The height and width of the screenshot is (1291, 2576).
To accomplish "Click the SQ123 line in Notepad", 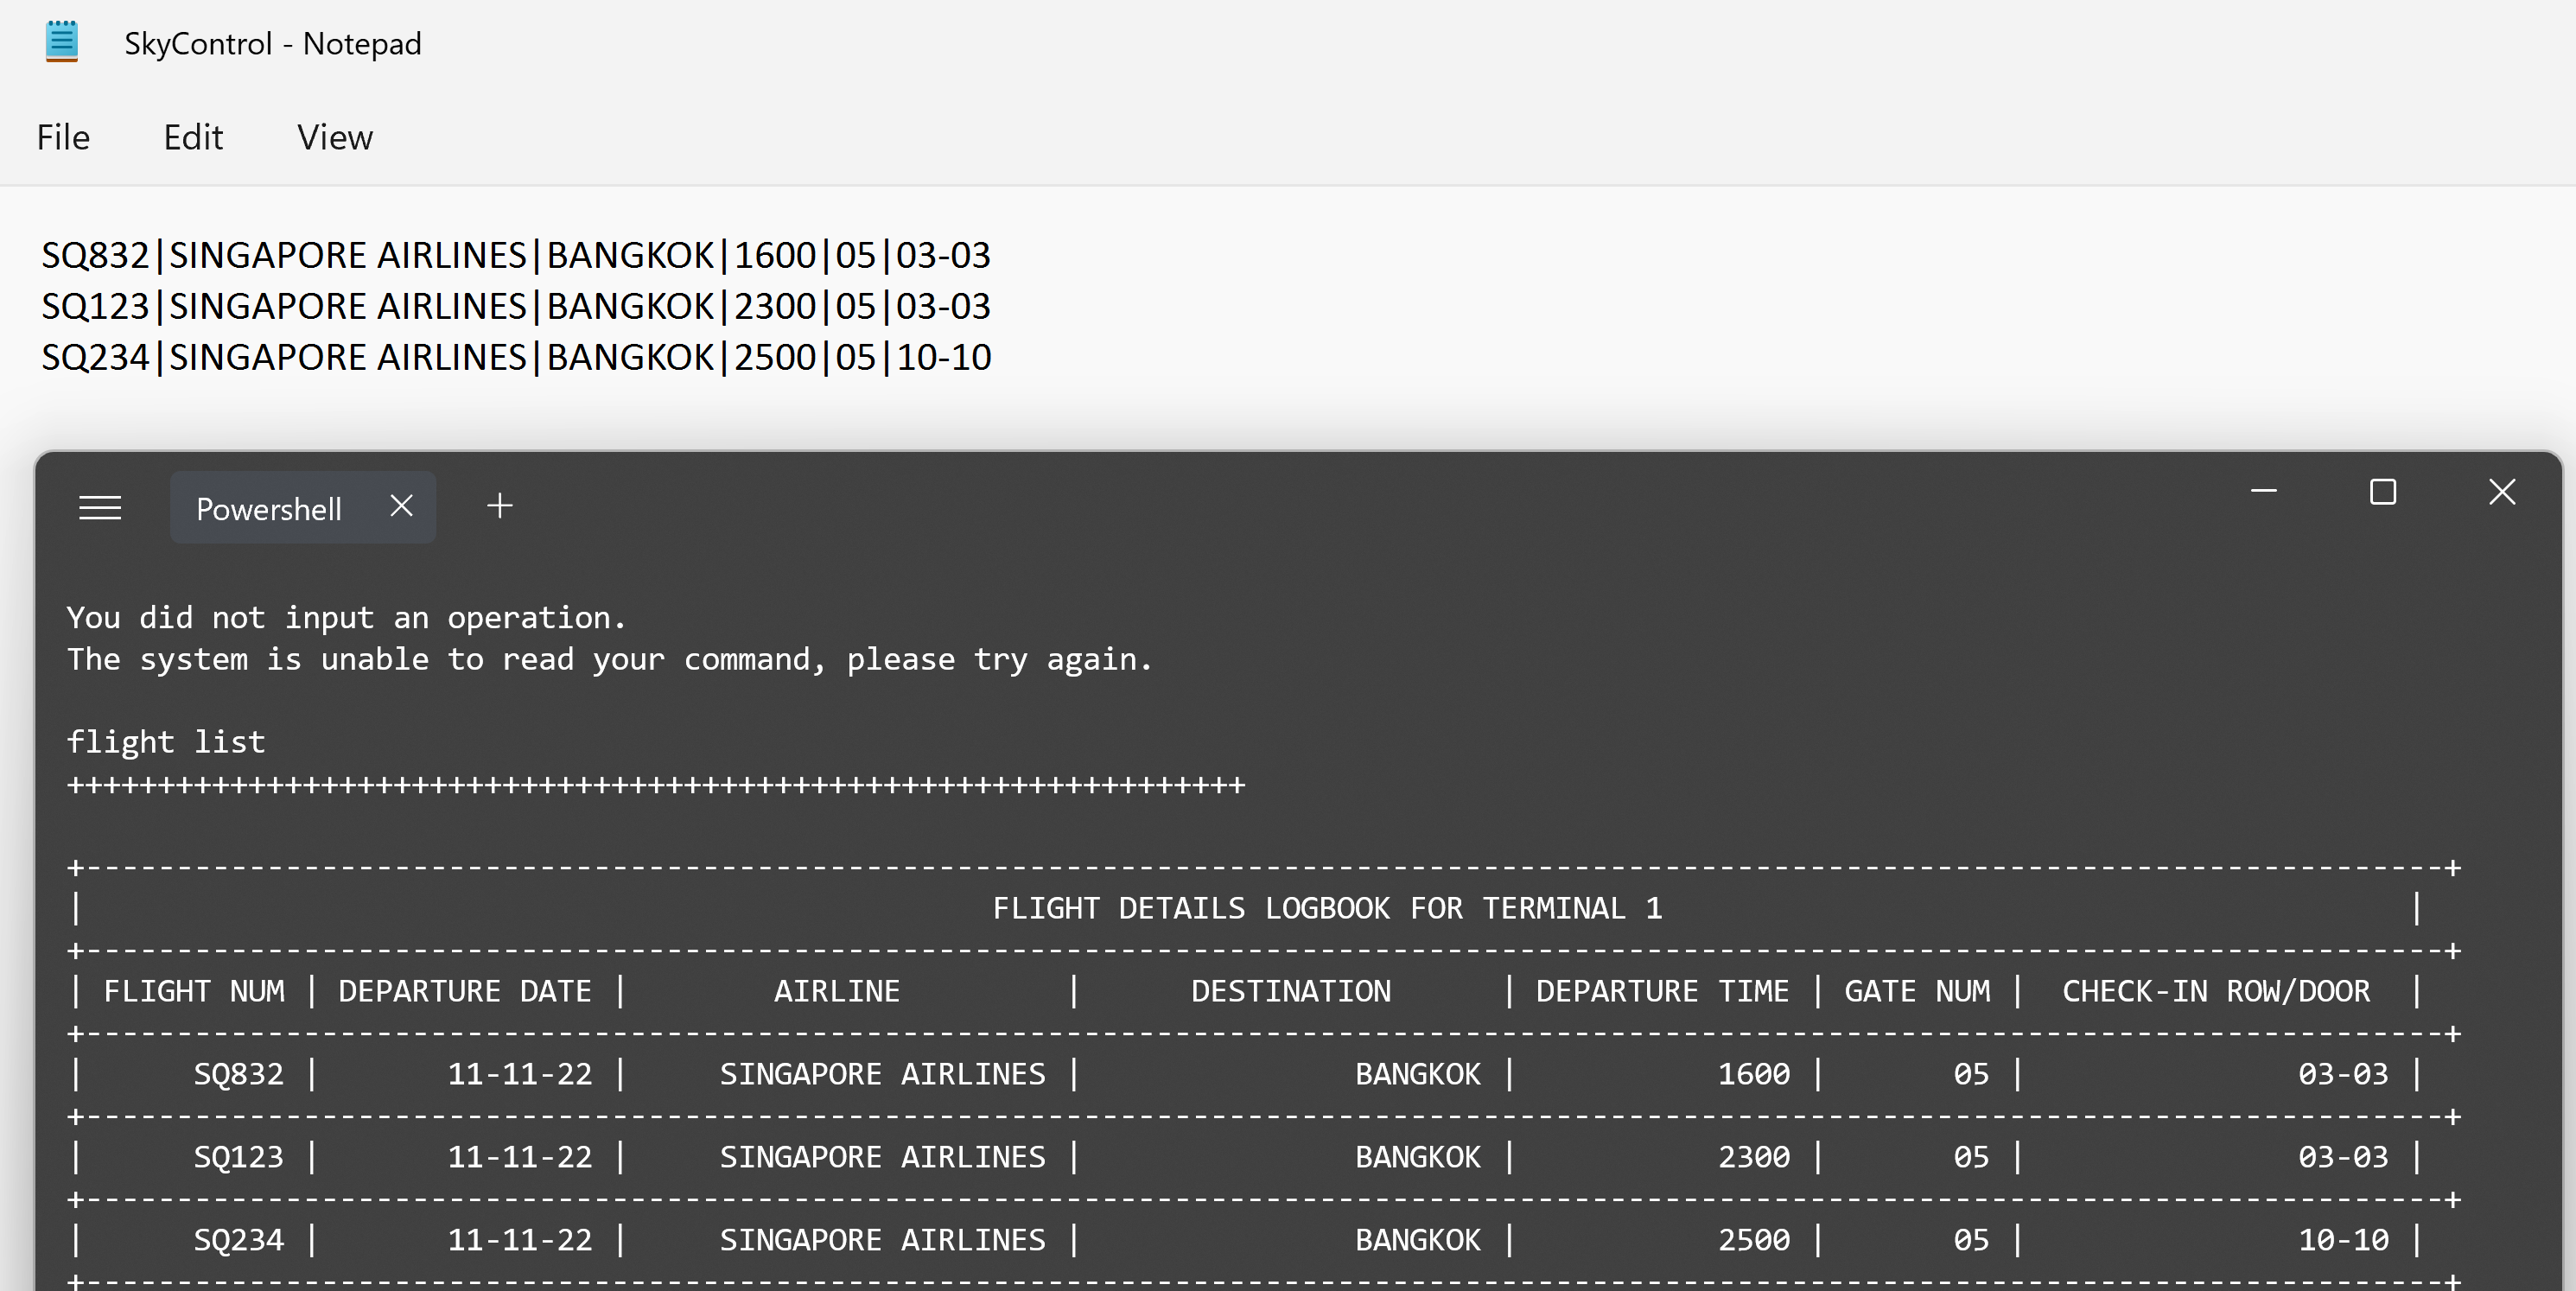I will coord(515,306).
